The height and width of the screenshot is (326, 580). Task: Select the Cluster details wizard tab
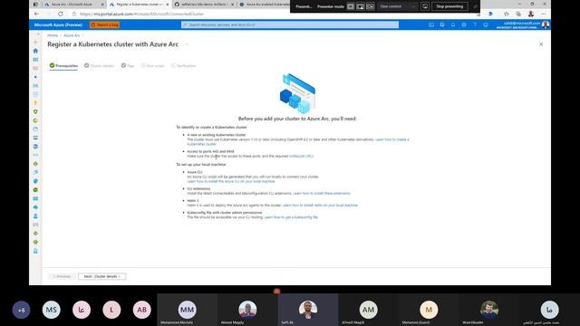coord(99,66)
